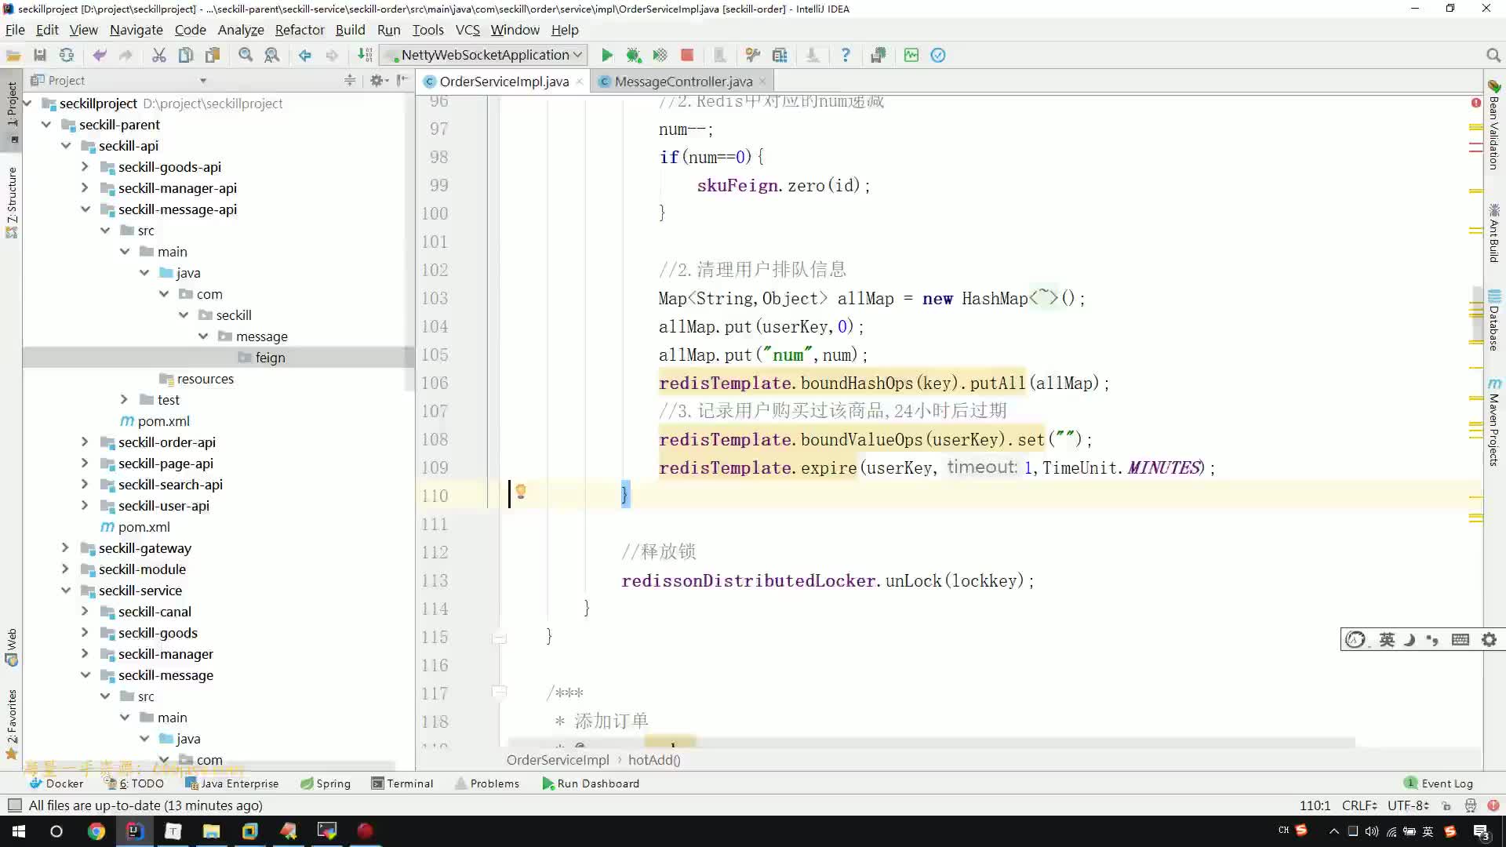Viewport: 1506px width, 847px height.
Task: Open the Event Log
Action: click(1439, 783)
